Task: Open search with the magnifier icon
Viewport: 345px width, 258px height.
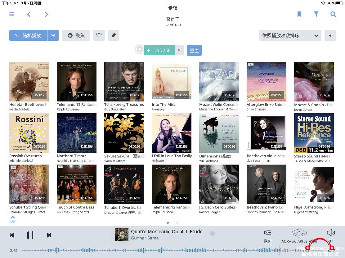Action: [333, 14]
